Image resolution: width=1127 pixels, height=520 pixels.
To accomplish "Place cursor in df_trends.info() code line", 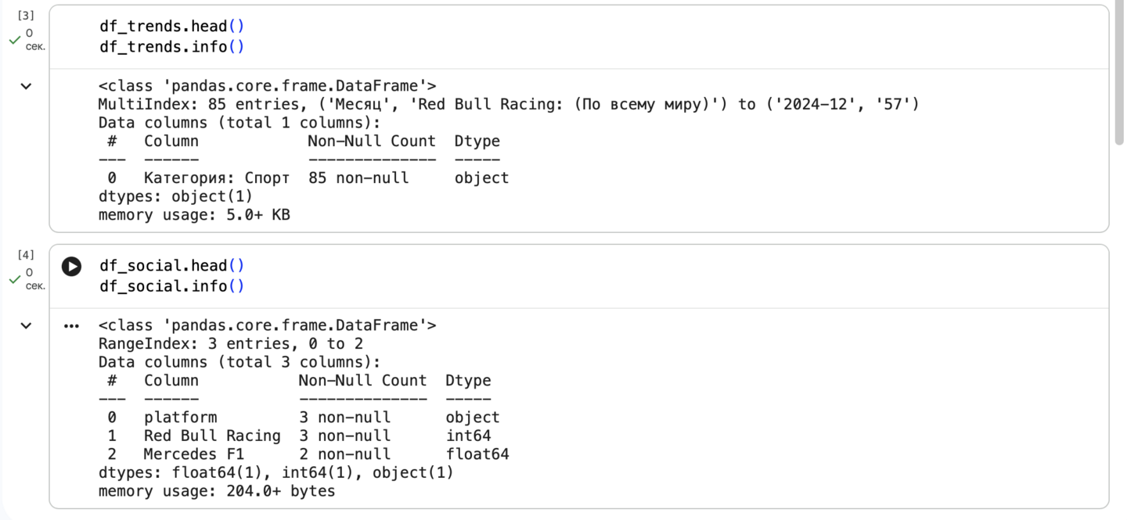I will pos(171,47).
